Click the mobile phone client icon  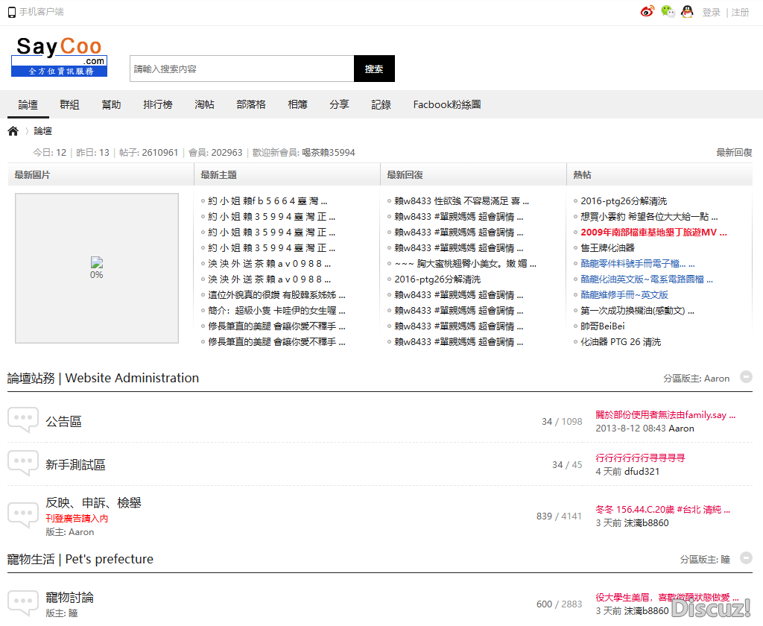point(12,12)
